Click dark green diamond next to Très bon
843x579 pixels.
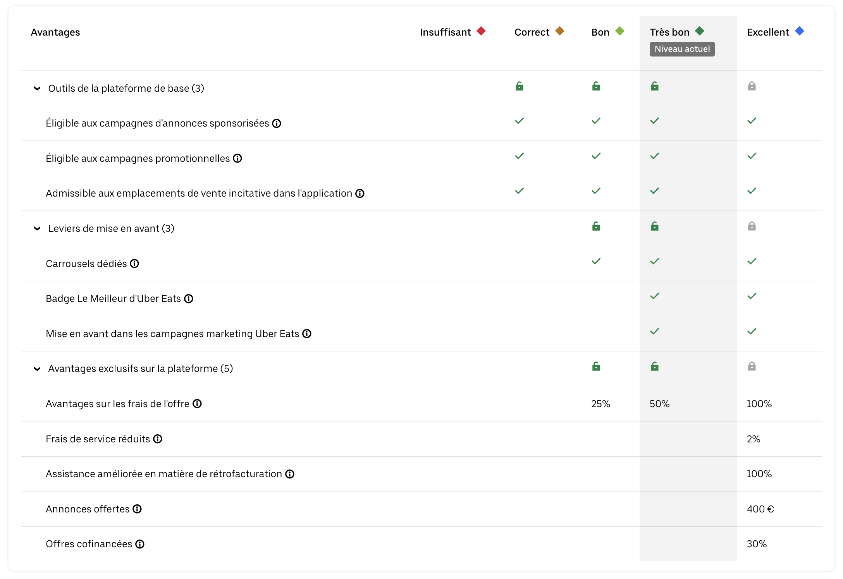tap(700, 31)
